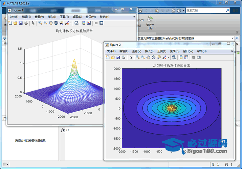Activate Zoom Out tool in Figure 2
Viewport: 242px width, 169px height.
pyautogui.click(x=143, y=57)
